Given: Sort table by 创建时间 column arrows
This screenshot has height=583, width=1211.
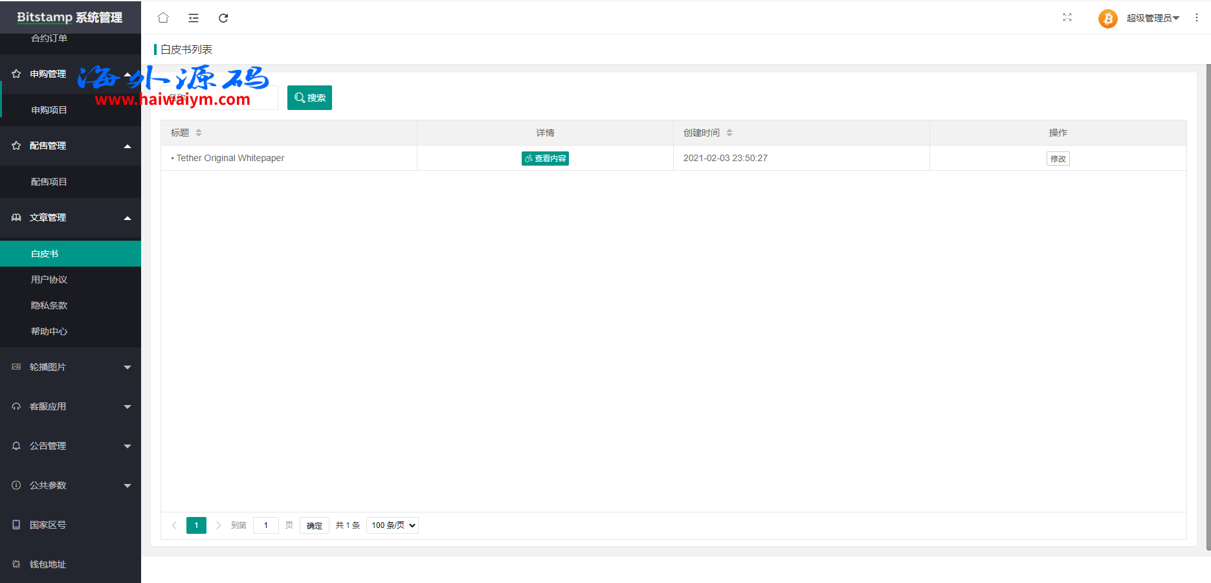Looking at the screenshot, I should [x=729, y=133].
